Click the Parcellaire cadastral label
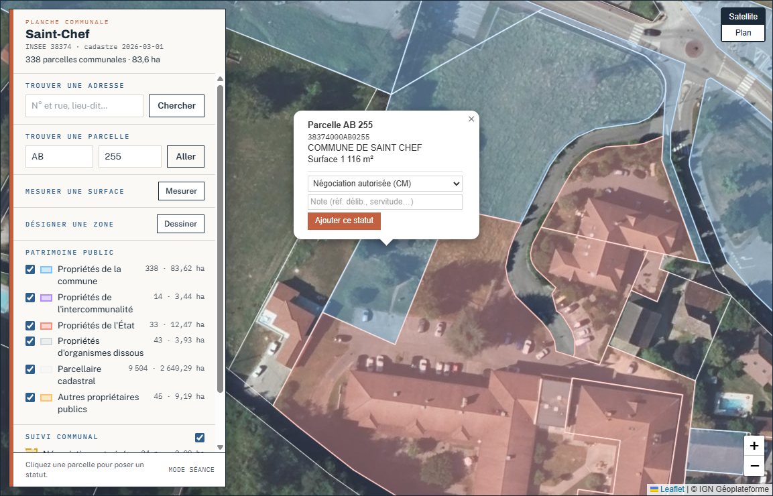The height and width of the screenshot is (496, 773). point(79,375)
